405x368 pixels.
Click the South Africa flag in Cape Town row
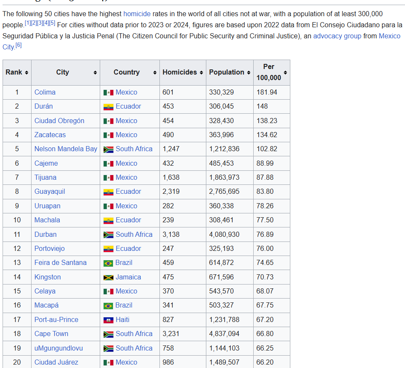[108, 334]
